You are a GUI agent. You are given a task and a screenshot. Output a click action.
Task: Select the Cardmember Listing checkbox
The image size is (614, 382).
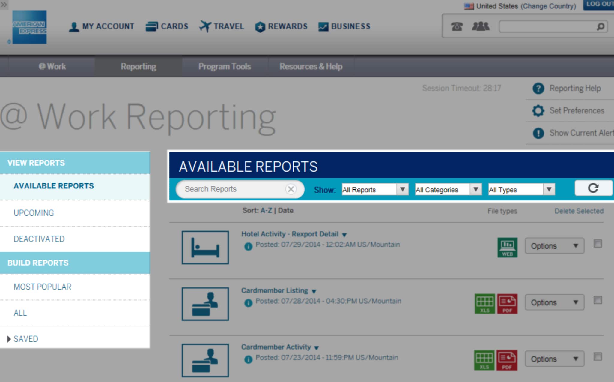coord(598,300)
